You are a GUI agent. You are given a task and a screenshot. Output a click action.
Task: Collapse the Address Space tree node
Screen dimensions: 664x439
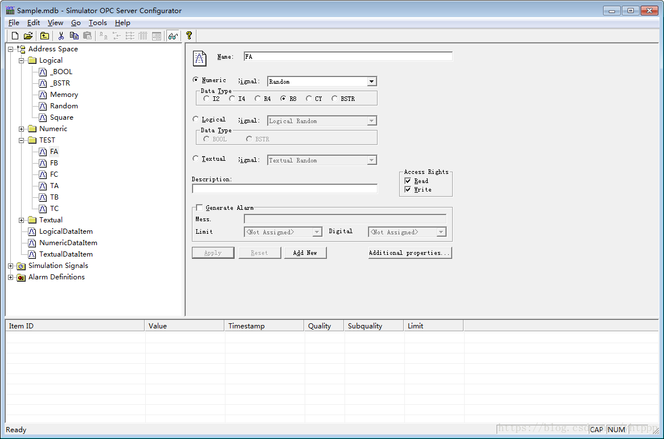coord(11,49)
